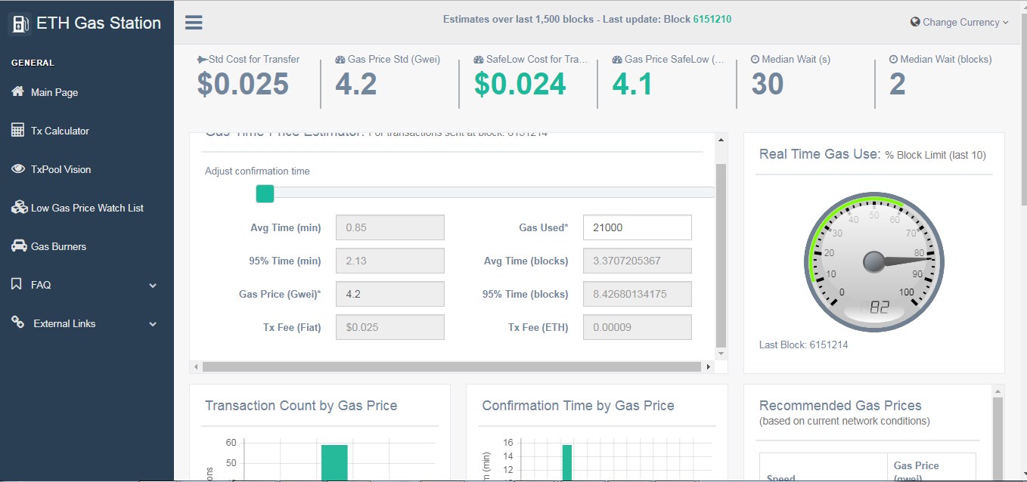The image size is (1027, 482).
Task: Click the gauge icon beside Gas Price Std (Gwei)
Action: 340,59
